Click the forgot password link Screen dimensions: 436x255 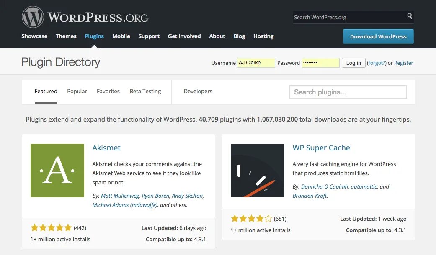(x=377, y=63)
